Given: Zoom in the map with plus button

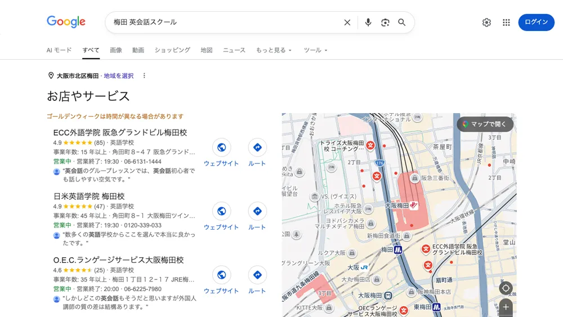Looking at the screenshot, I should coord(506,307).
